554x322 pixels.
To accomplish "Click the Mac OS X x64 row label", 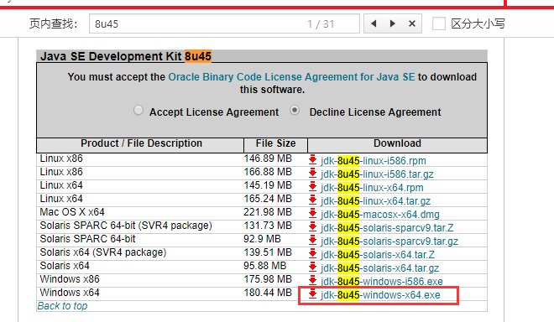I will [72, 212].
